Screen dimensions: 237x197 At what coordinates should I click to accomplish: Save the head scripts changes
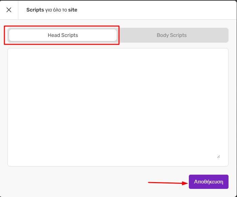click(x=209, y=182)
